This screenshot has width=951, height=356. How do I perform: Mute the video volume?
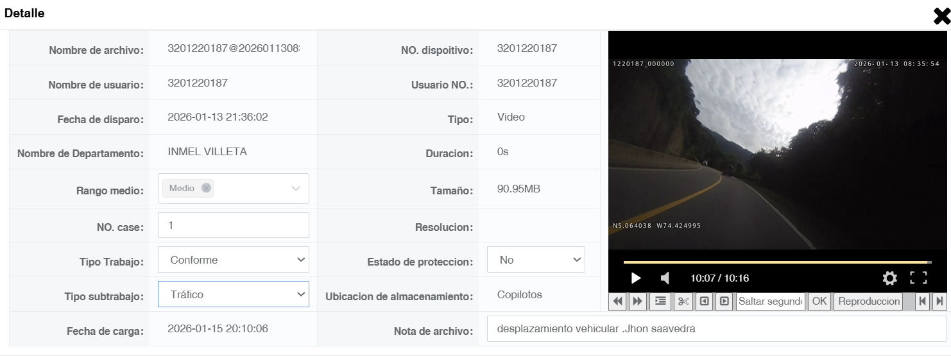click(x=665, y=278)
